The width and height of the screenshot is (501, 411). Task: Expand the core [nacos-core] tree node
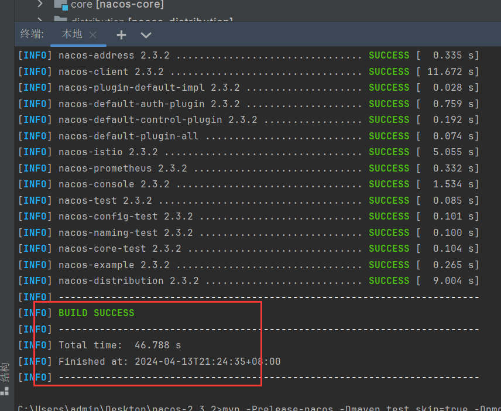(x=40, y=5)
